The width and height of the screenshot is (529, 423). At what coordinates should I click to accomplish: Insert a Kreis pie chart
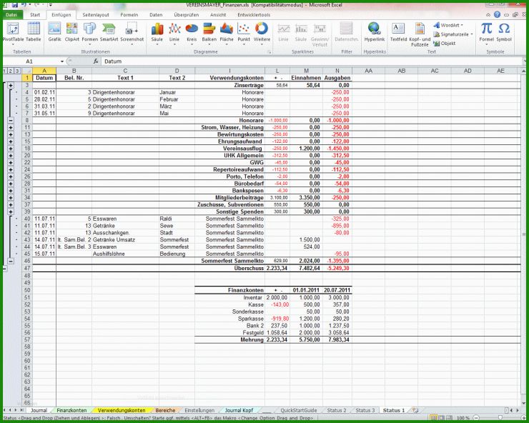pyautogui.click(x=192, y=32)
